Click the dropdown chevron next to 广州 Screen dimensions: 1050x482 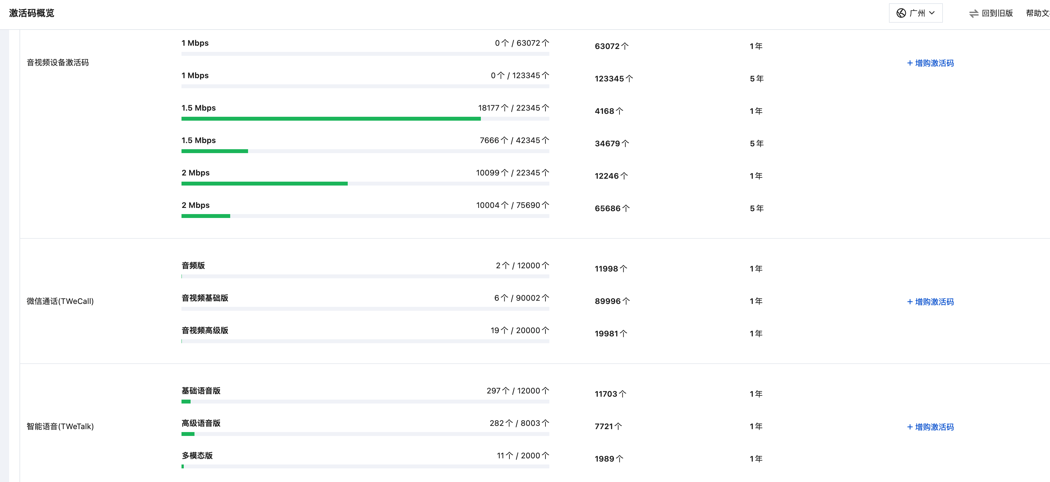932,13
